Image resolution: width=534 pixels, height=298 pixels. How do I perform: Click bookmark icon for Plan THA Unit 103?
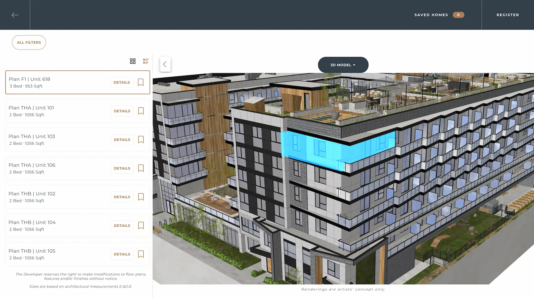(x=141, y=139)
